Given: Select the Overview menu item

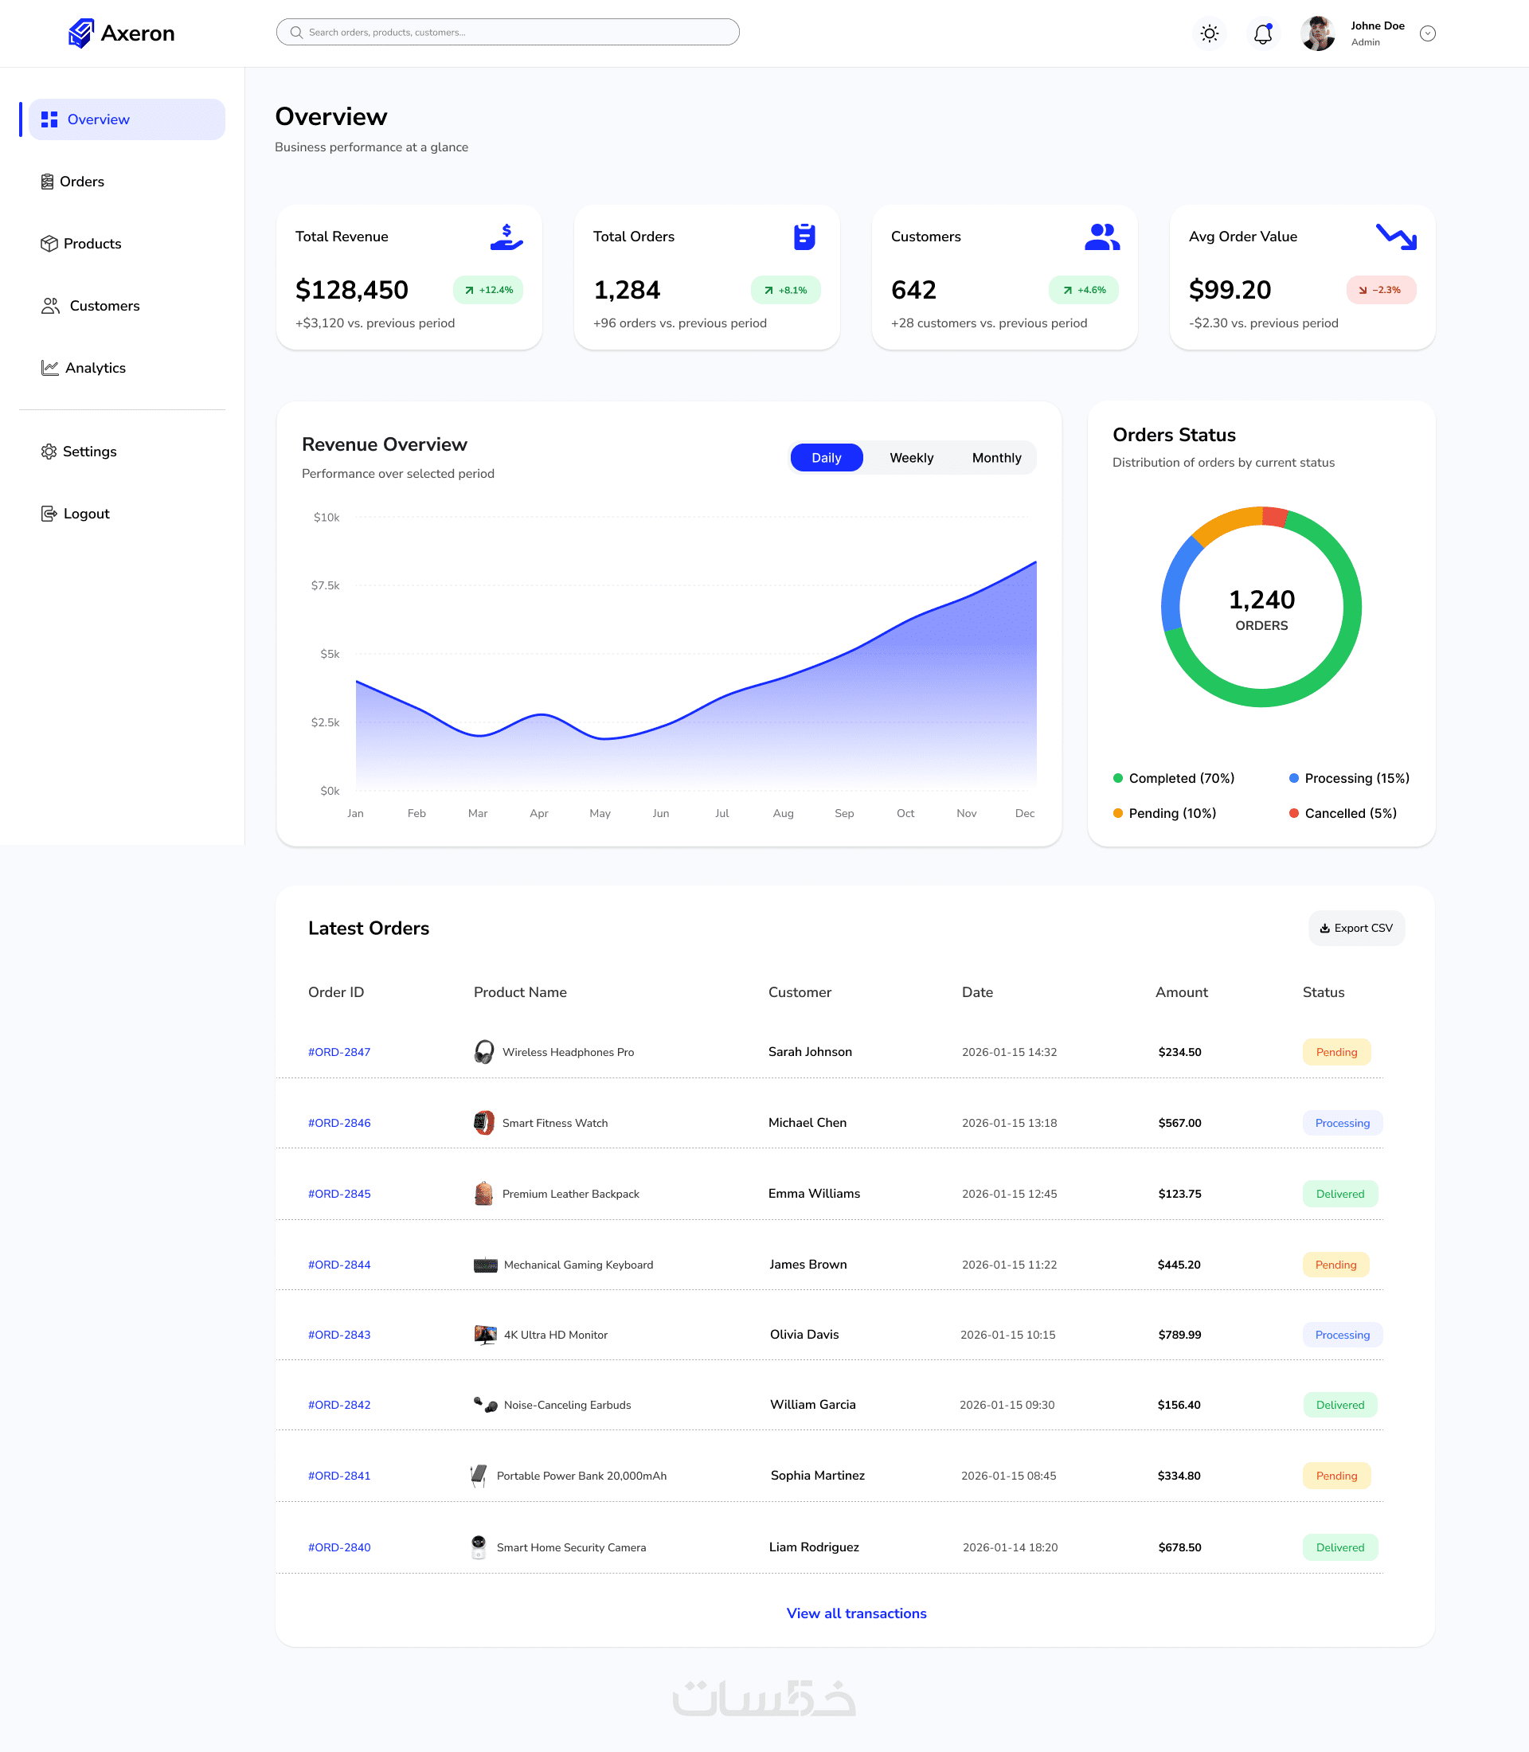Looking at the screenshot, I should (127, 119).
